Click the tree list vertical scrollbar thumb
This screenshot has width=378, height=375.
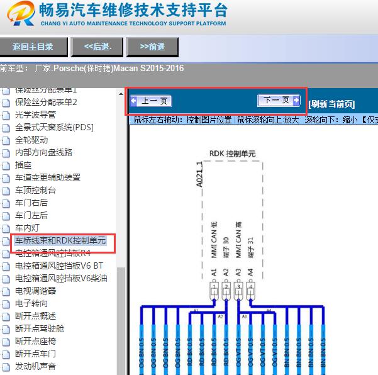[x=121, y=321]
